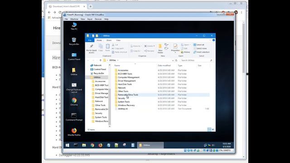Click Select none in ribbon
Image resolution: width=290 pixels, height=163 pixels.
(200, 48)
